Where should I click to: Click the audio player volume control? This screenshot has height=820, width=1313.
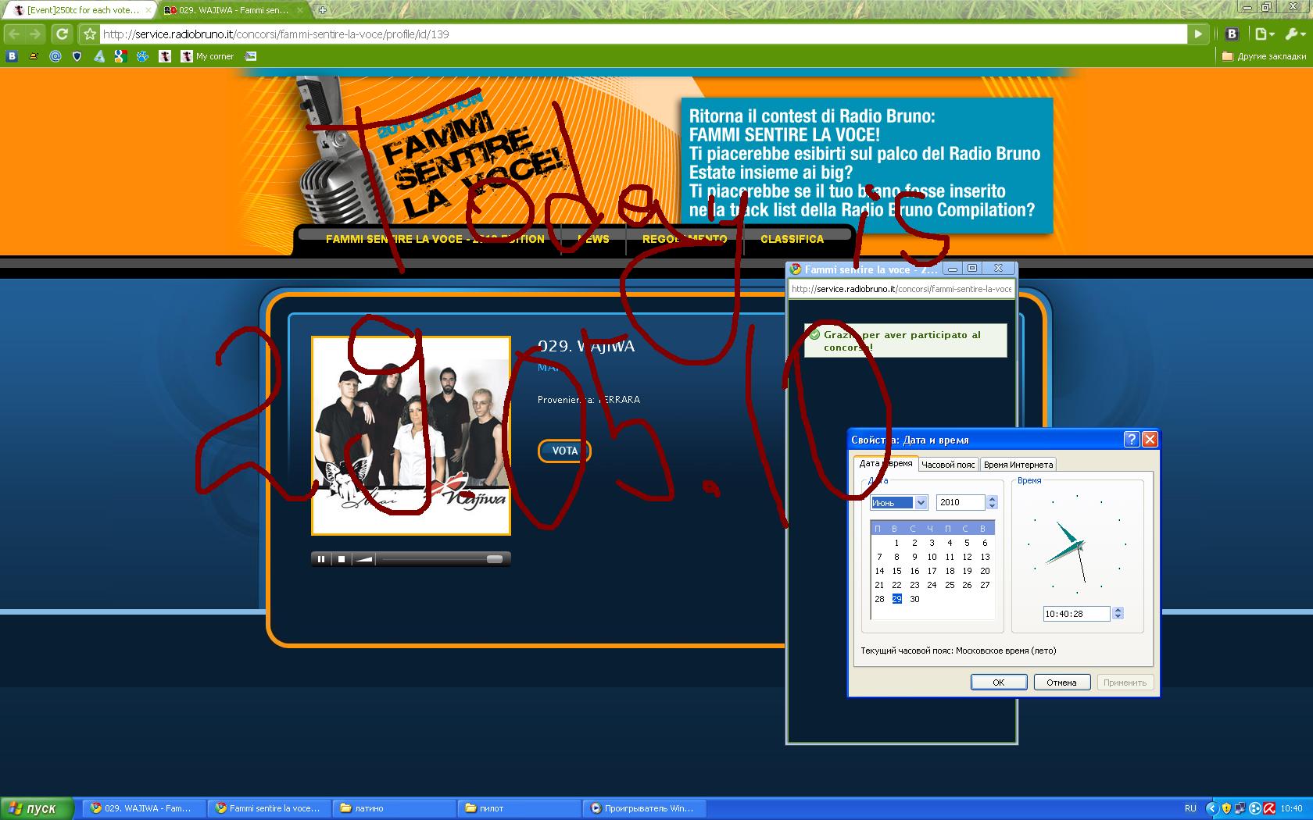click(365, 558)
